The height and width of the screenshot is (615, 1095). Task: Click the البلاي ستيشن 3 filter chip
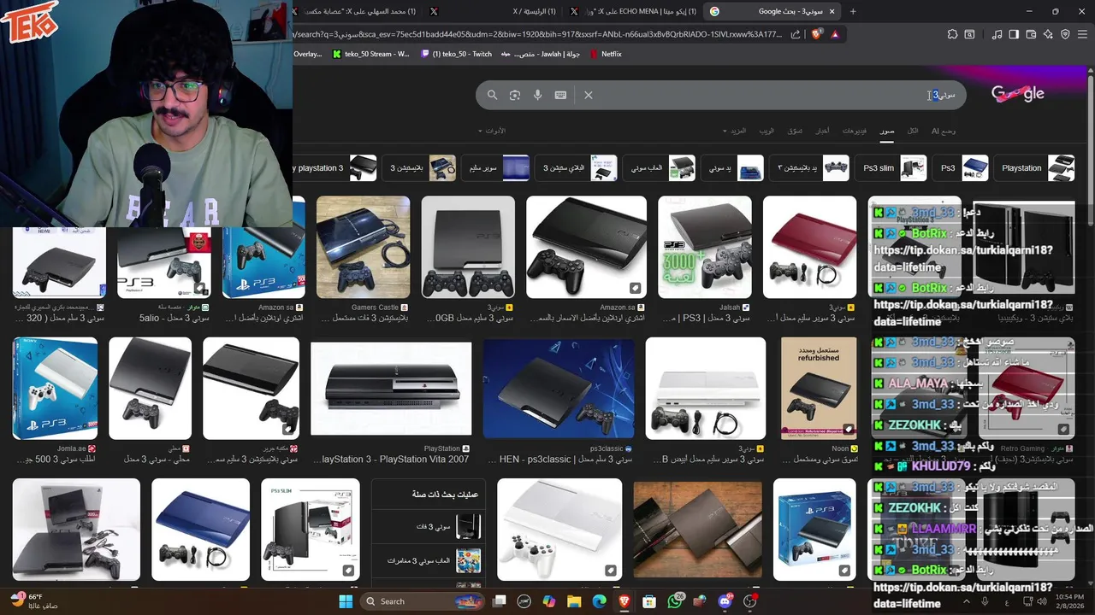tap(577, 168)
